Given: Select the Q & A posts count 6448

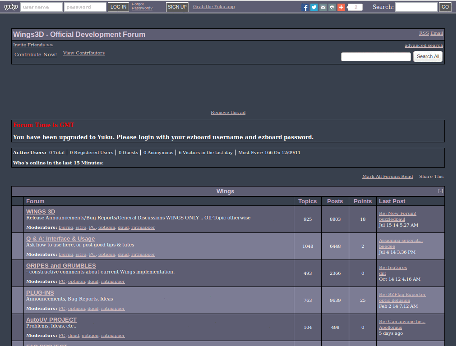Looking at the screenshot, I should (x=335, y=246).
